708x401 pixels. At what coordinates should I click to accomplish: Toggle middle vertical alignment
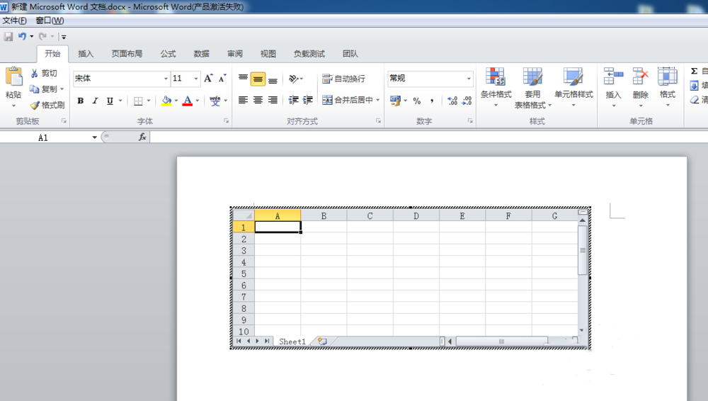[x=258, y=79]
